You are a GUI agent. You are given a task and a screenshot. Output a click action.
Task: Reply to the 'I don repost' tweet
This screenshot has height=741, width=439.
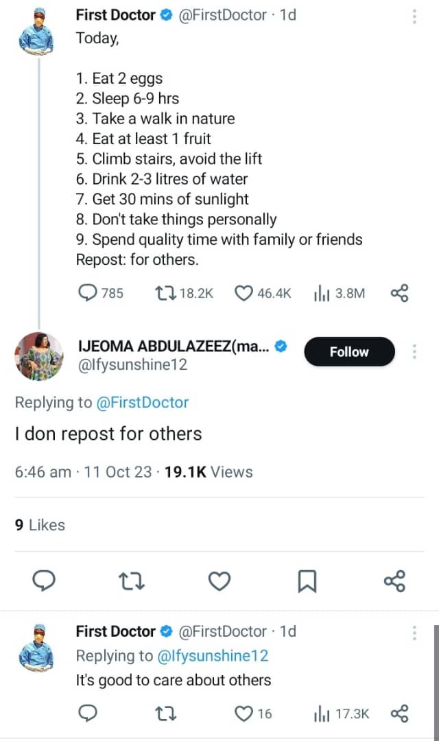pos(44,581)
